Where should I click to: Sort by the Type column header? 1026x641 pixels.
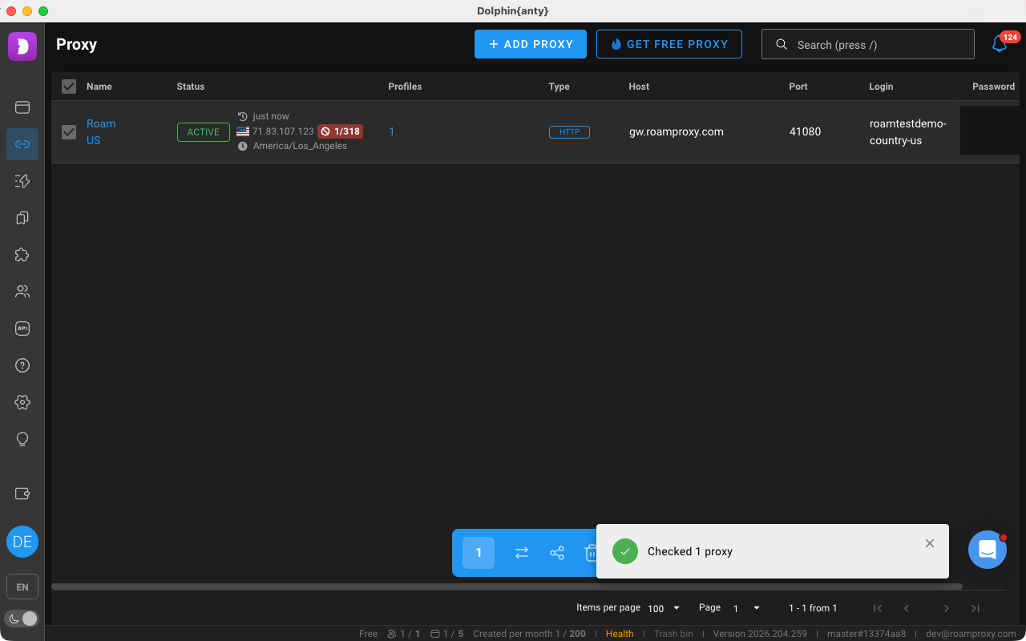click(x=559, y=87)
